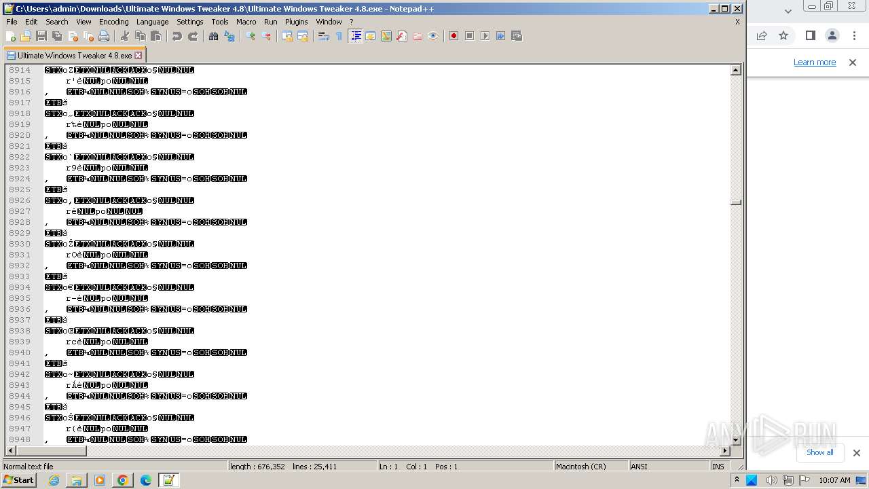The image size is (869, 489).
Task: Open the Run menu
Action: coord(271,22)
